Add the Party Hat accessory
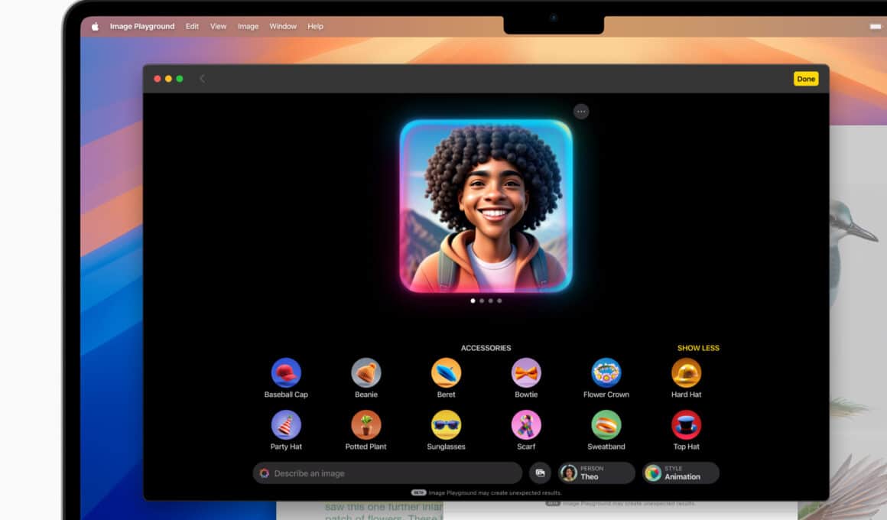Screen dimensions: 887x520 (x=286, y=425)
